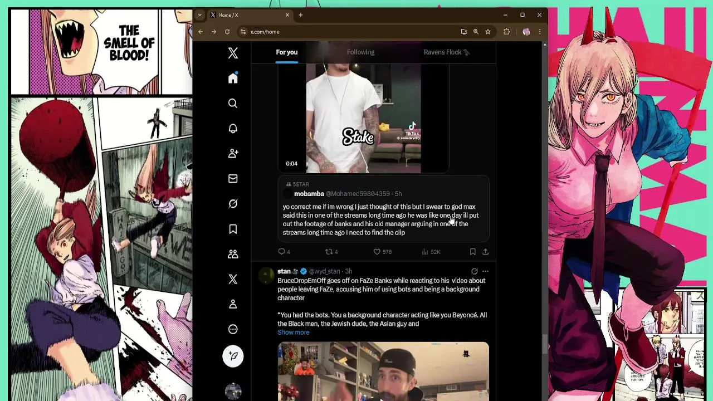Open browser Extensions puzzle icon
This screenshot has width=713, height=401.
(x=506, y=32)
